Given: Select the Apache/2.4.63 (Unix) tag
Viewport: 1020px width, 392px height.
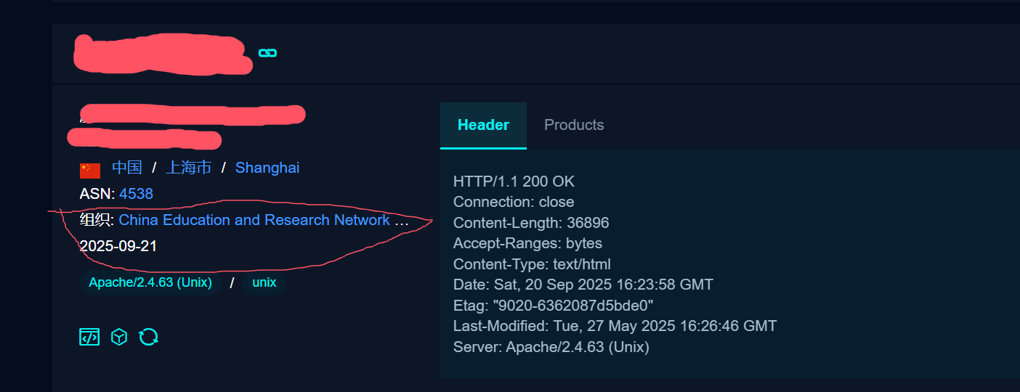Looking at the screenshot, I should click(x=150, y=282).
